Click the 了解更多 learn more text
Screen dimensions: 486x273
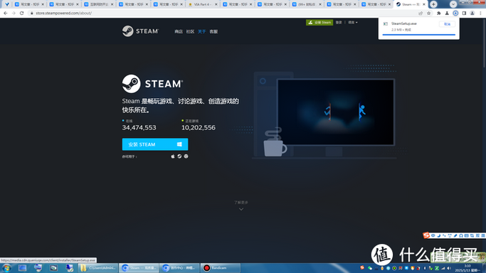point(241,203)
